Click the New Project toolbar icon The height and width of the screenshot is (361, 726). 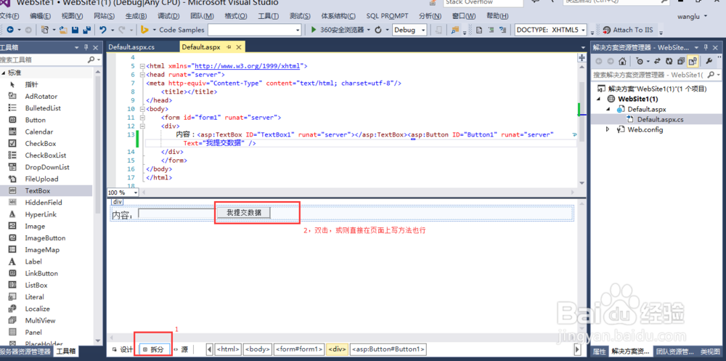[x=45, y=30]
